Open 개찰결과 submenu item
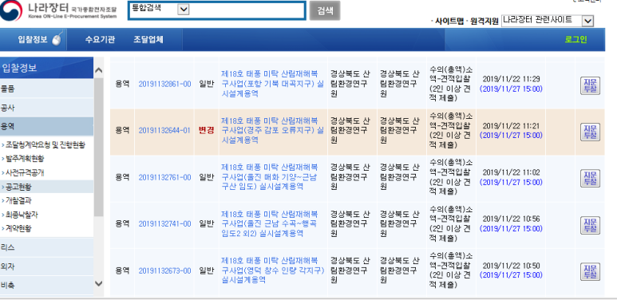This screenshot has height=300, width=617. pos(18,200)
